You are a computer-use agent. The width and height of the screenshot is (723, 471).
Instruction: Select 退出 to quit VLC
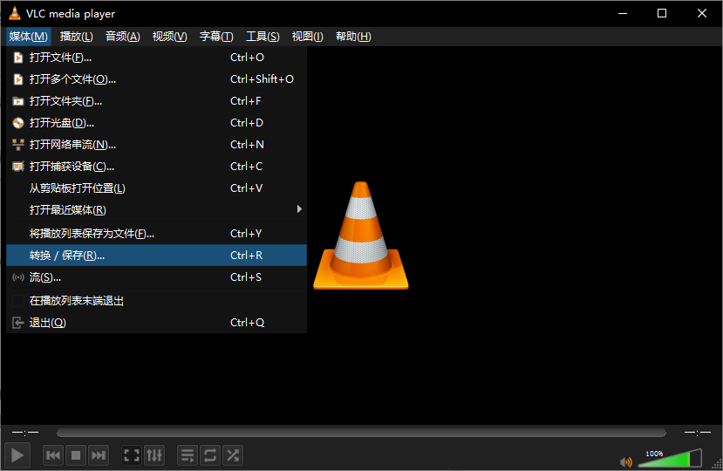point(48,323)
